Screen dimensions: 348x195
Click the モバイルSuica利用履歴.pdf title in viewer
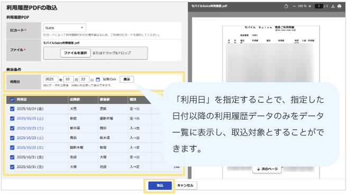coord(209,6)
